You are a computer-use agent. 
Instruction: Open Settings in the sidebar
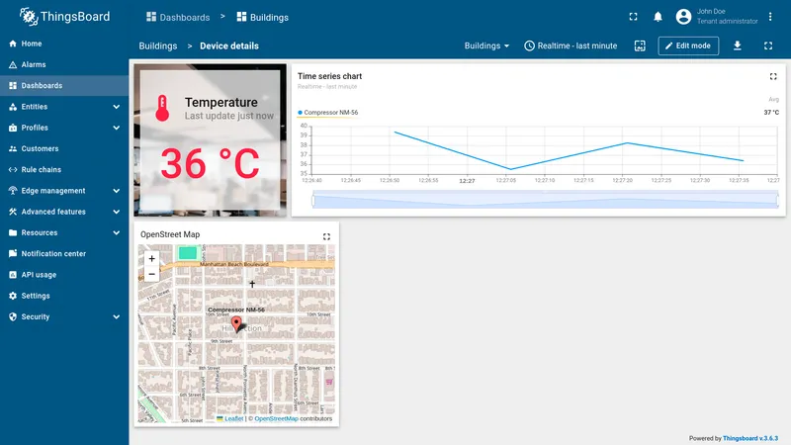tap(64, 296)
